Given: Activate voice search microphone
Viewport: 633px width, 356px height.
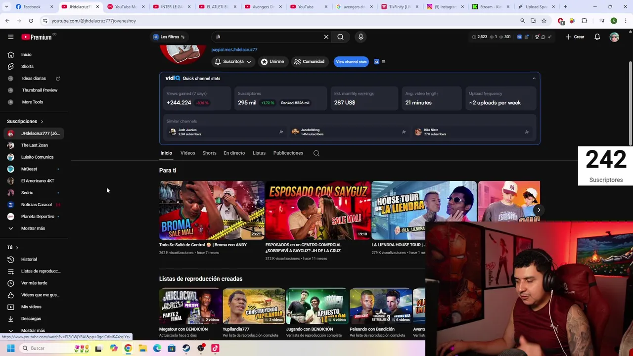Looking at the screenshot, I should click(x=361, y=37).
